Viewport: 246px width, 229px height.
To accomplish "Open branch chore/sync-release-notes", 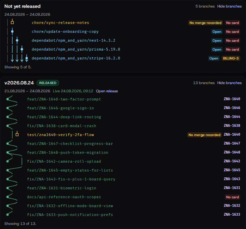I will tap(60, 23).
